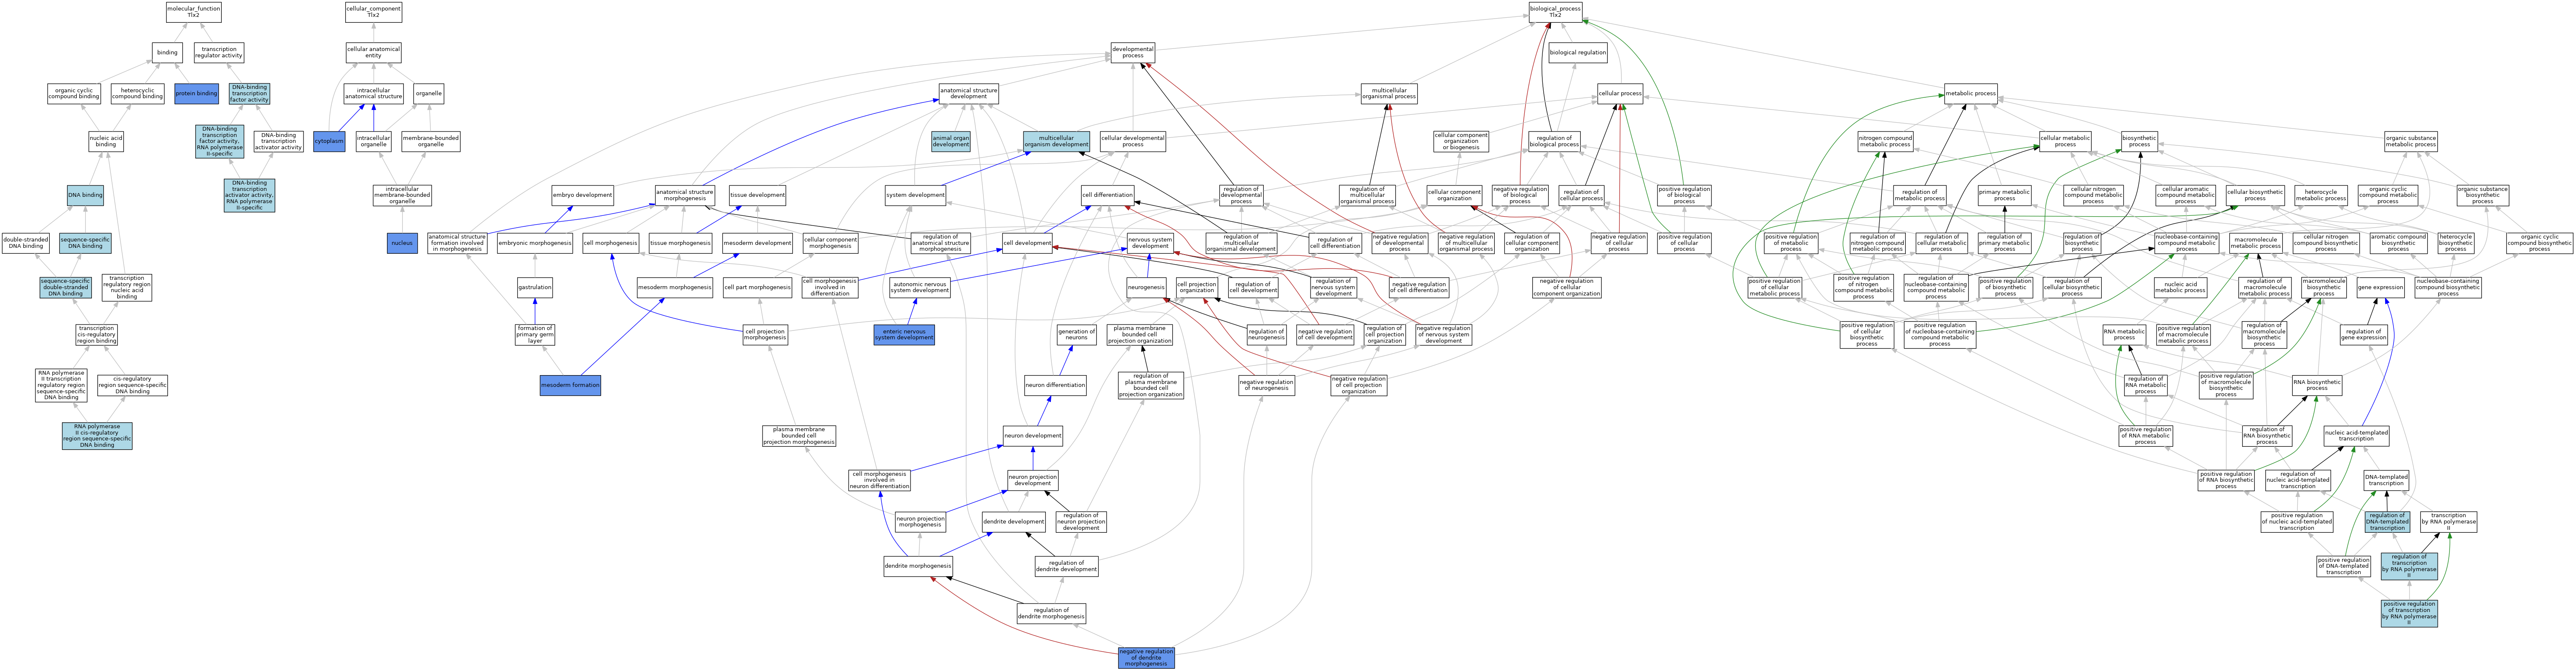Select the 'embryonic morphogenesis' node
Viewport: 2576px width, 671px height.
535,243
